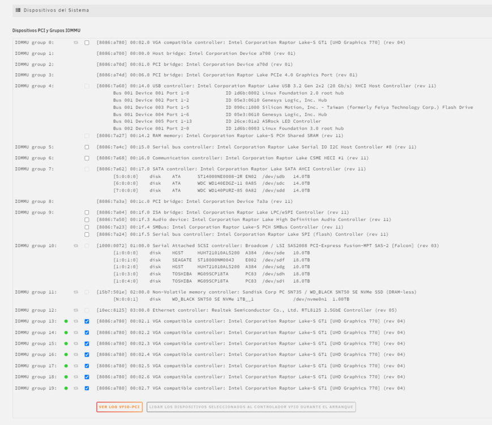Select the Host bridge a700 device line
This screenshot has width=492, height=425.
pos(196,53)
